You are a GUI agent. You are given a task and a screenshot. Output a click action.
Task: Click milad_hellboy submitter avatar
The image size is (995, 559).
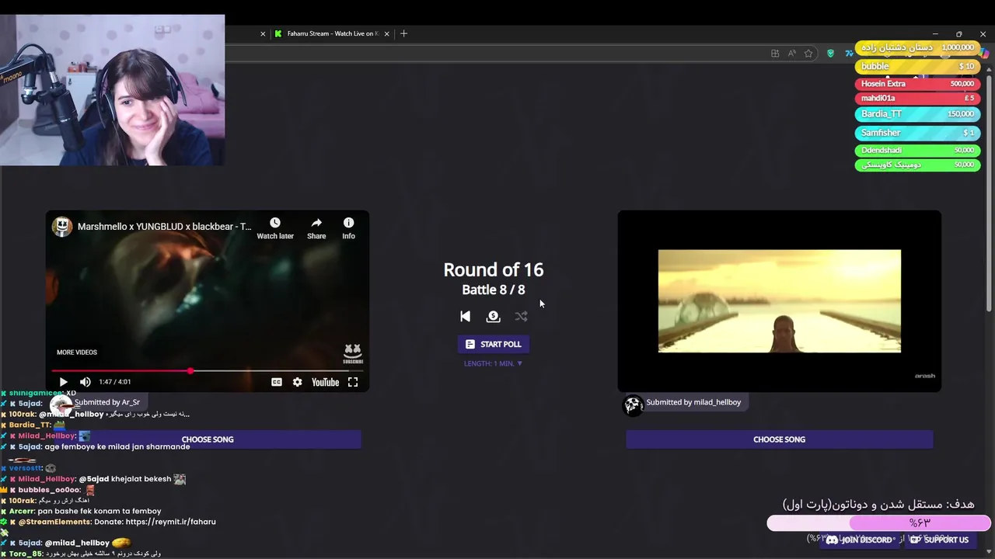(x=633, y=404)
